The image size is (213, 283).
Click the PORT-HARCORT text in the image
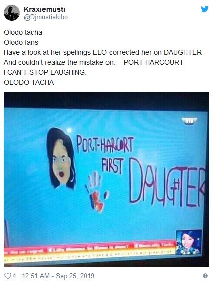pos(105,144)
